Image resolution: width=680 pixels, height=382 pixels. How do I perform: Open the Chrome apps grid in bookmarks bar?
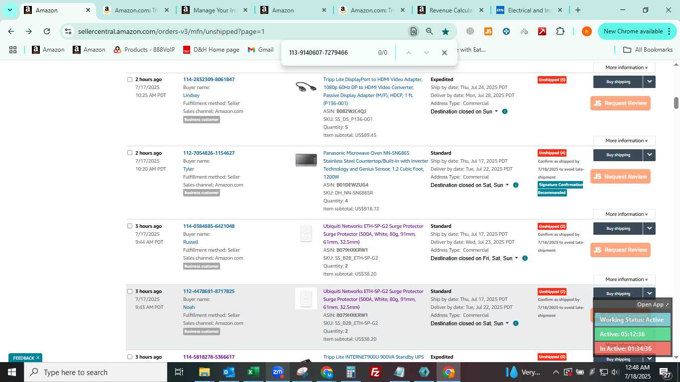point(13,50)
